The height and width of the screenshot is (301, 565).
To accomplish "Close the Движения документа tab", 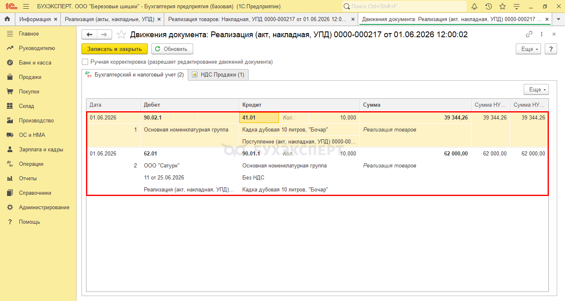I will pos(547,19).
